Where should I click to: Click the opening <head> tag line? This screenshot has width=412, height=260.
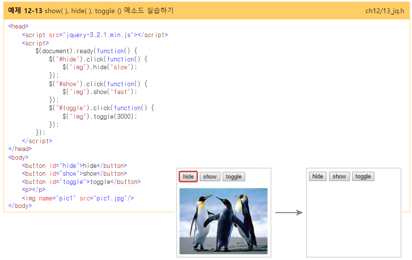(x=18, y=26)
